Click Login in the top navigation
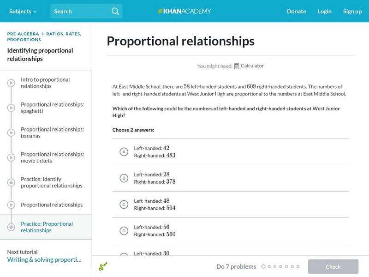The height and width of the screenshot is (277, 369). tap(324, 11)
